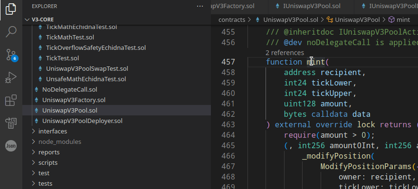This screenshot has height=189, width=418.
Task: Click the calldata keyword on line 462
Action: [x=330, y=114]
